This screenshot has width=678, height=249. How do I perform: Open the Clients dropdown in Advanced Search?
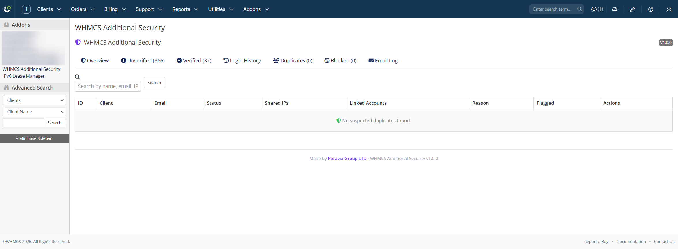(34, 100)
